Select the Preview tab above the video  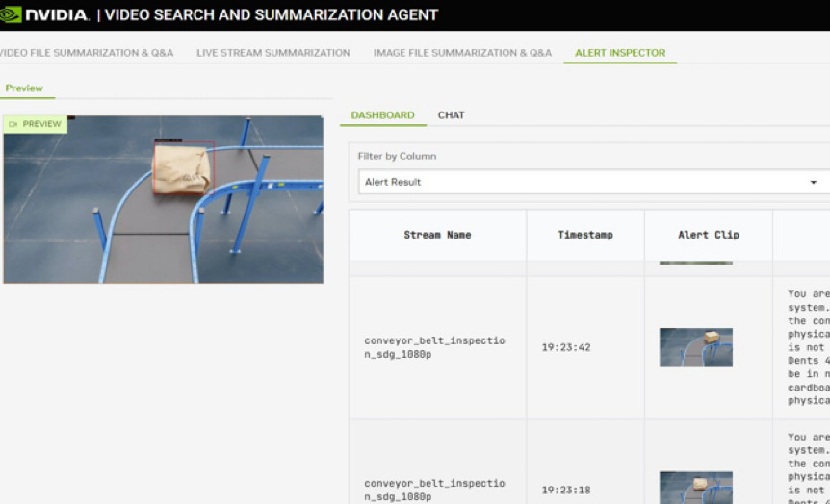(x=24, y=88)
